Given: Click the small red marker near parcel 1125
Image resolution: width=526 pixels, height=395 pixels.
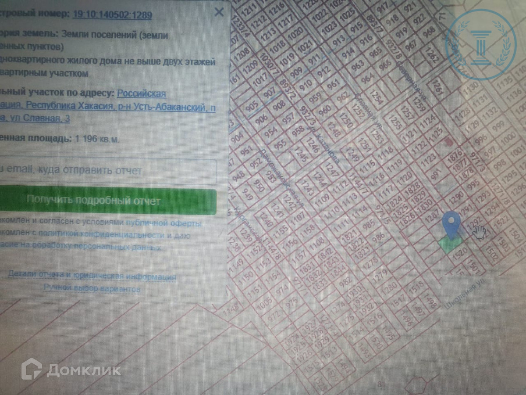Looking at the screenshot, I should click(x=448, y=141).
